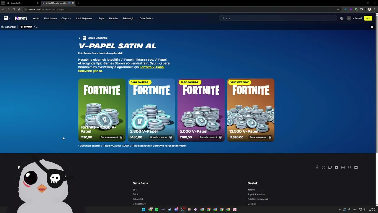Image resolution: width=378 pixels, height=213 pixels.
Task: Click the Ara search field
Action: (278, 18)
